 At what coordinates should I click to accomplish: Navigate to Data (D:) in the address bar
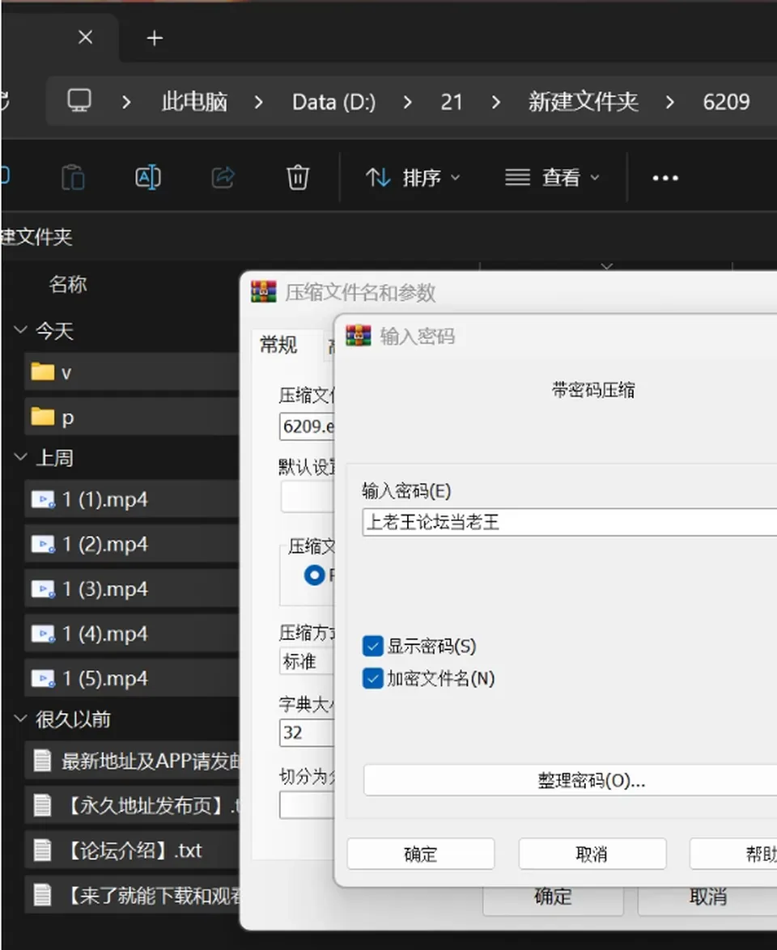pos(334,102)
